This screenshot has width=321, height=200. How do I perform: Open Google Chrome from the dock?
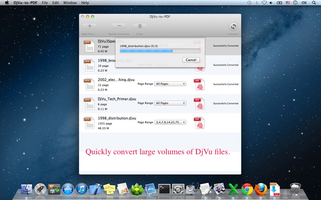point(247,189)
